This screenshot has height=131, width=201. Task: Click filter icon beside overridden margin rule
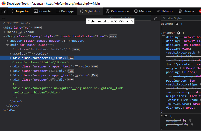(190, 120)
